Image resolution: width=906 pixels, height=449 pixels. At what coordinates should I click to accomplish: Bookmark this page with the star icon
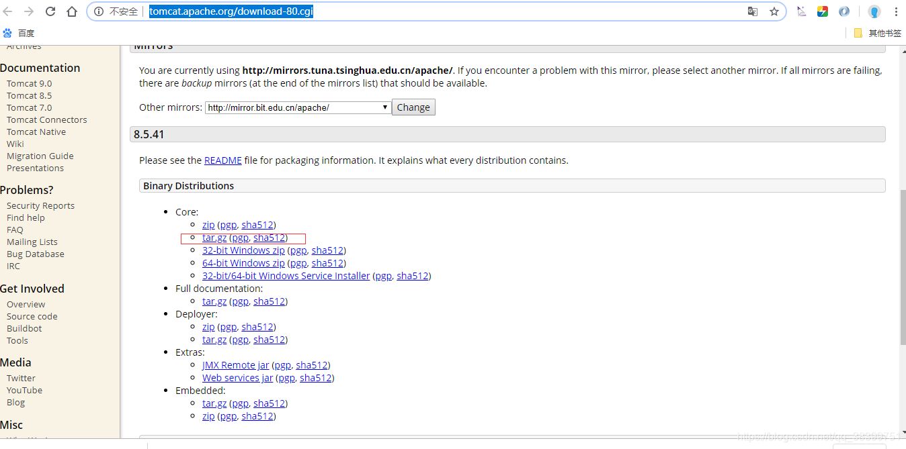[x=774, y=11]
